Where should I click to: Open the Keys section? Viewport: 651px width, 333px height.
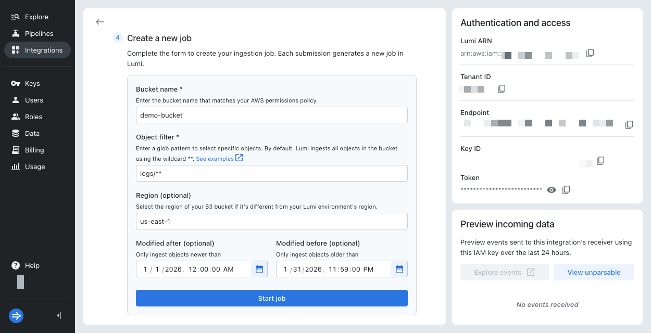click(32, 83)
